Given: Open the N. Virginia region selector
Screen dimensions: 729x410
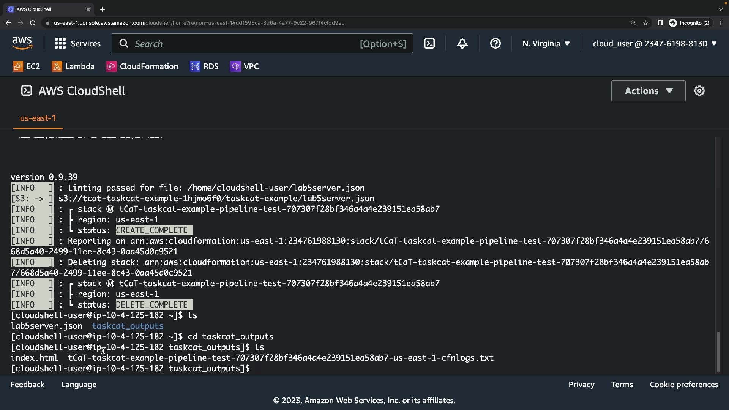Looking at the screenshot, I should point(546,44).
